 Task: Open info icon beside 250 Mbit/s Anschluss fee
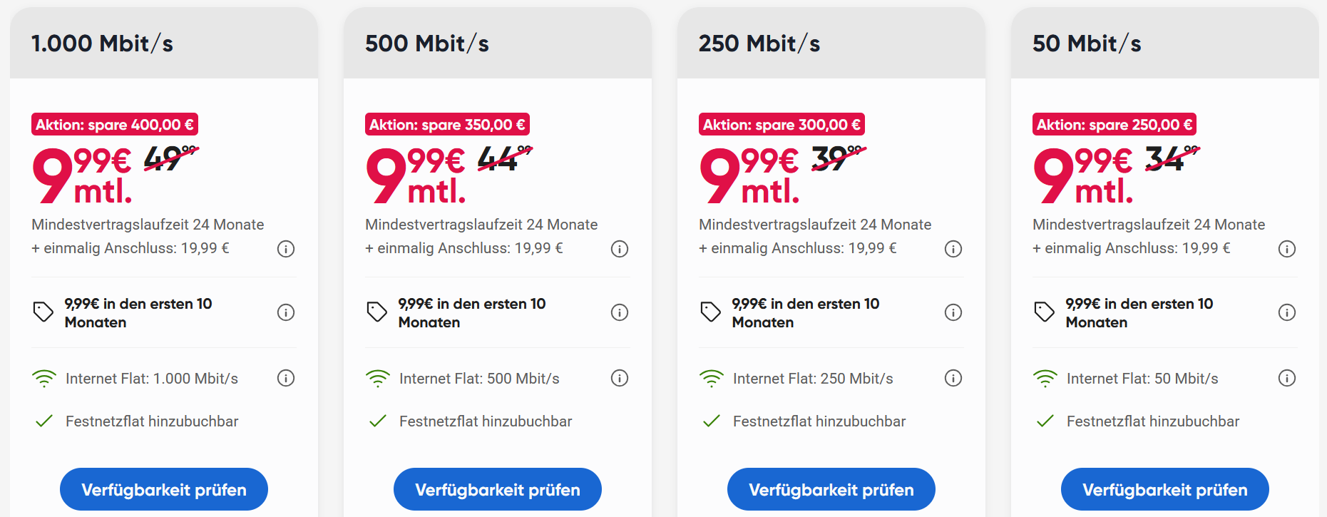click(953, 249)
